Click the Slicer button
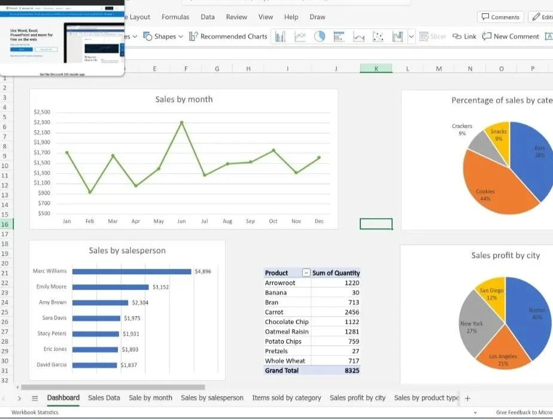Screen dimensions: 553x420 tap(433, 36)
